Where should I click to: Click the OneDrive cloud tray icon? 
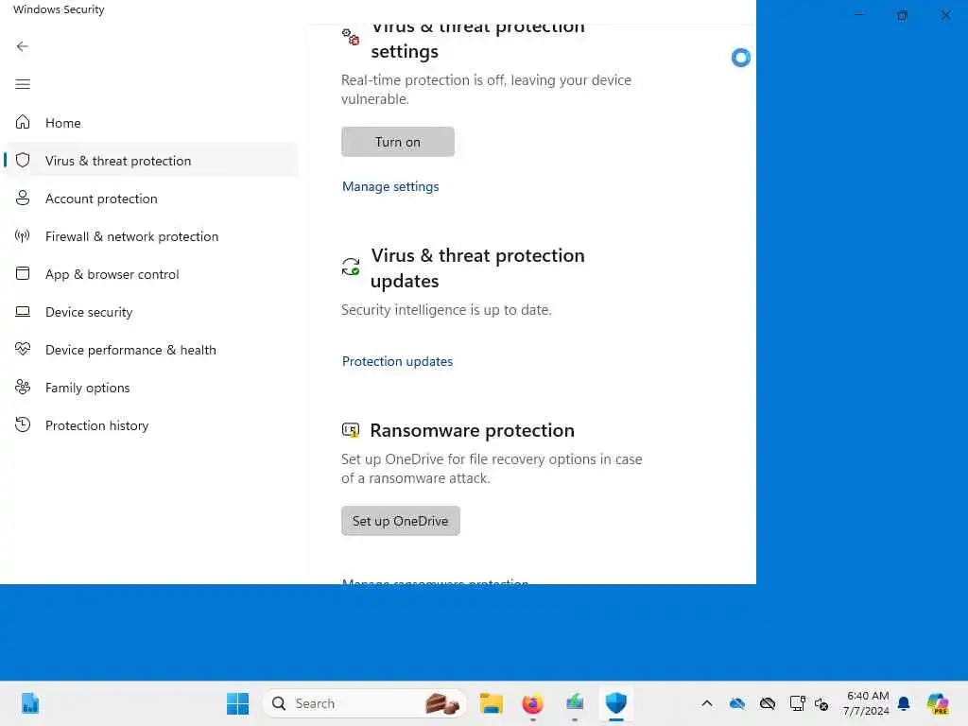(x=737, y=703)
